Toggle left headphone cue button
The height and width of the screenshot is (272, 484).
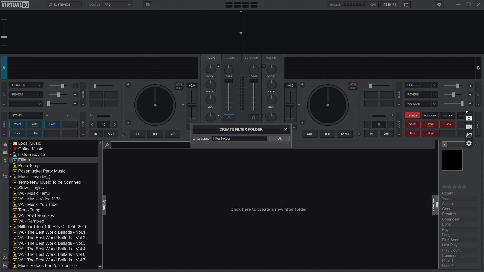point(229,118)
